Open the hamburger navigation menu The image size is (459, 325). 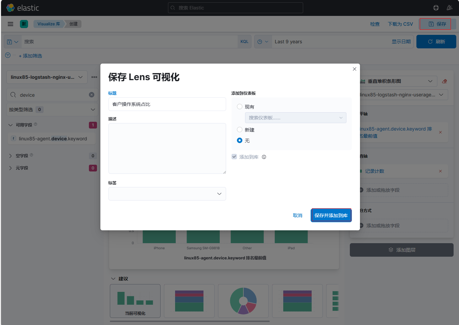point(10,24)
